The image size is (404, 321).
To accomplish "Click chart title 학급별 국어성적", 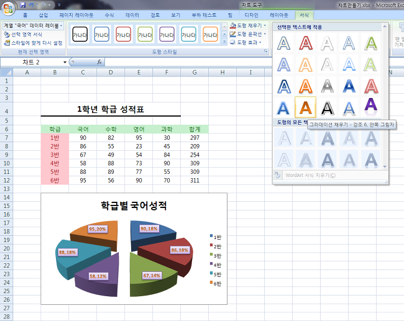I will [x=134, y=206].
